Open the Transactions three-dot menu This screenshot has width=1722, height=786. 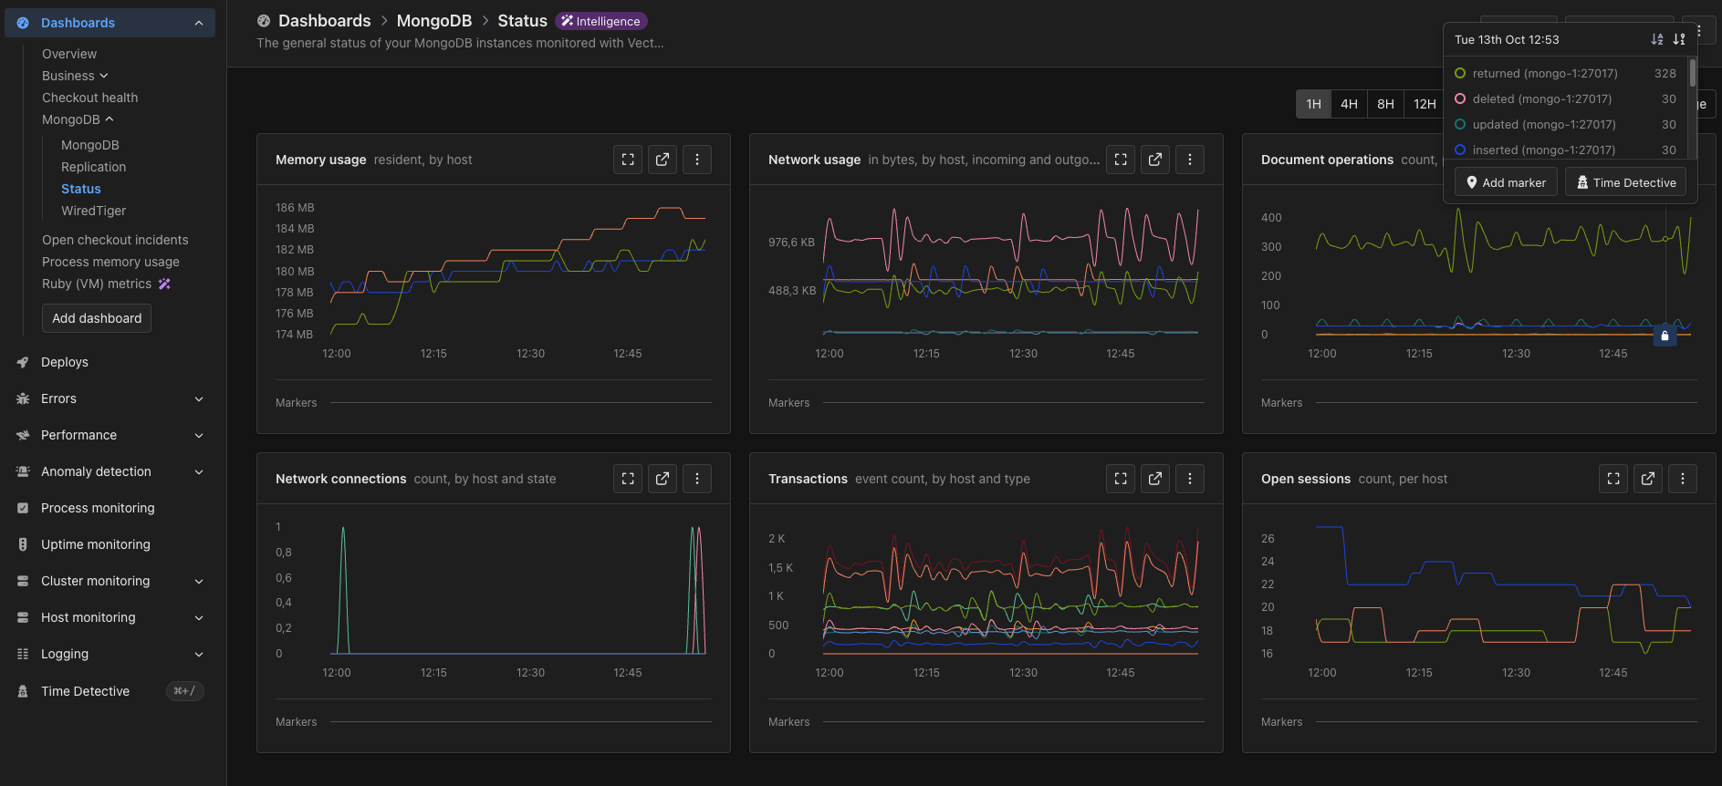pos(1190,479)
